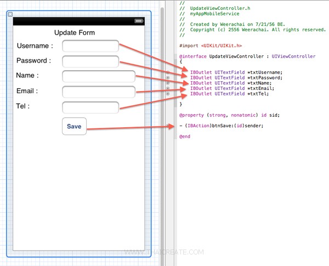The image size is (329, 266).
Task: Click outlet connection circle beside txtPassword
Action: (x=168, y=78)
